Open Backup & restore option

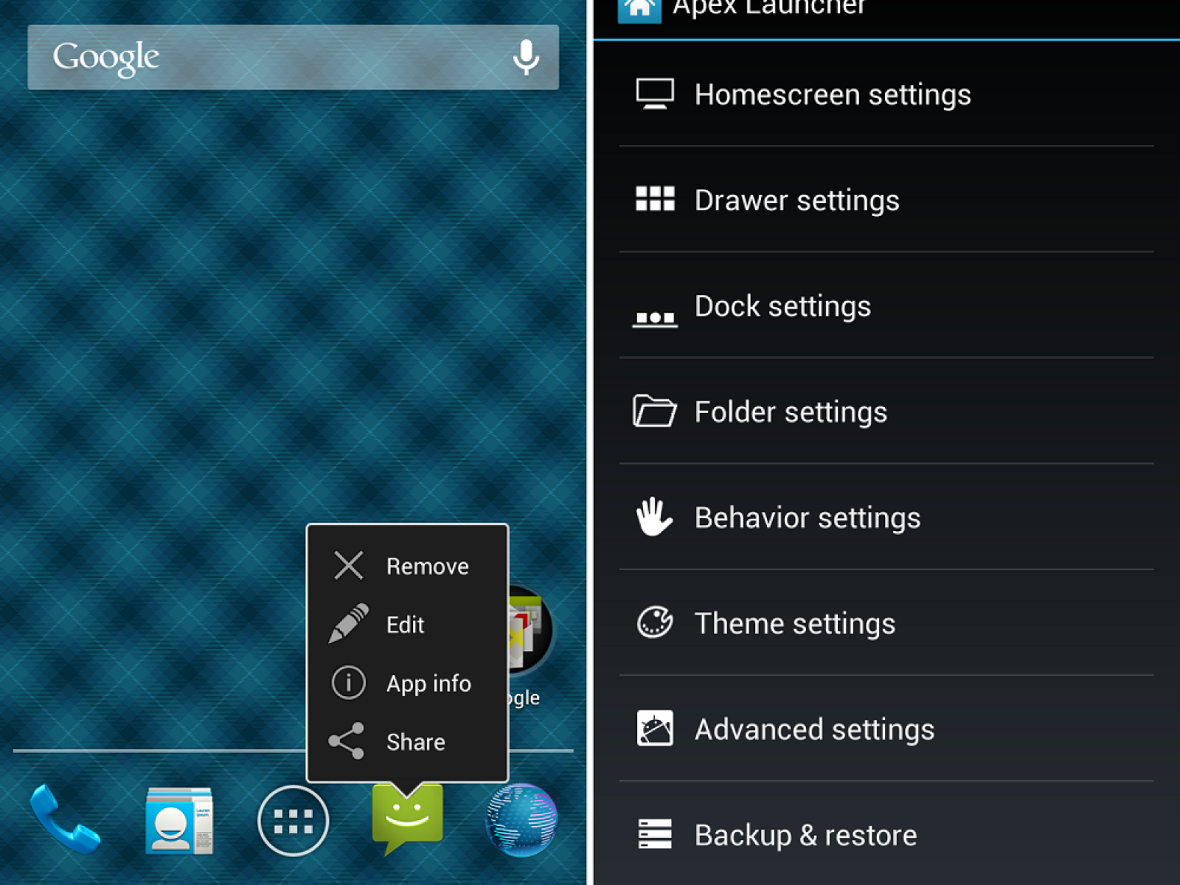pos(805,835)
